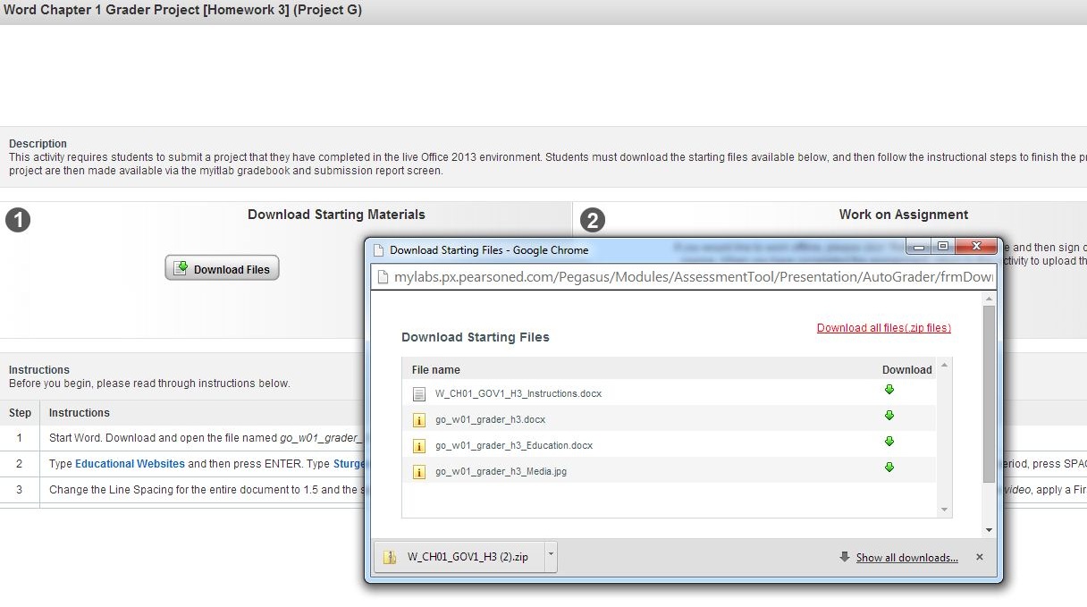Close the Chrome downloads bar
This screenshot has width=1087, height=607.
979,557
